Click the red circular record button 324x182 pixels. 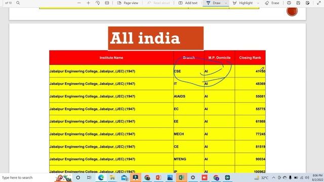coord(292,11)
